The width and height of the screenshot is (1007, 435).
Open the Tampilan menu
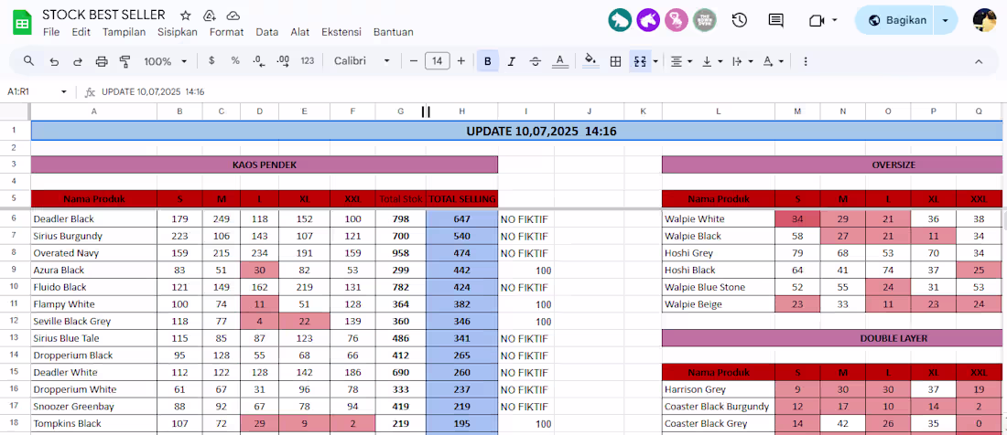click(x=124, y=32)
